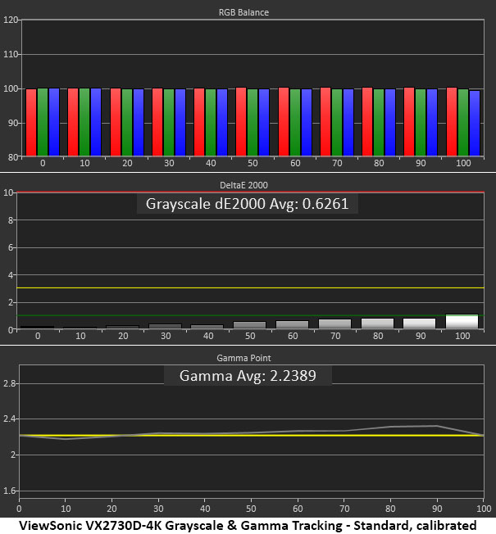Click the 8 label on DeltaE axis

point(11,220)
